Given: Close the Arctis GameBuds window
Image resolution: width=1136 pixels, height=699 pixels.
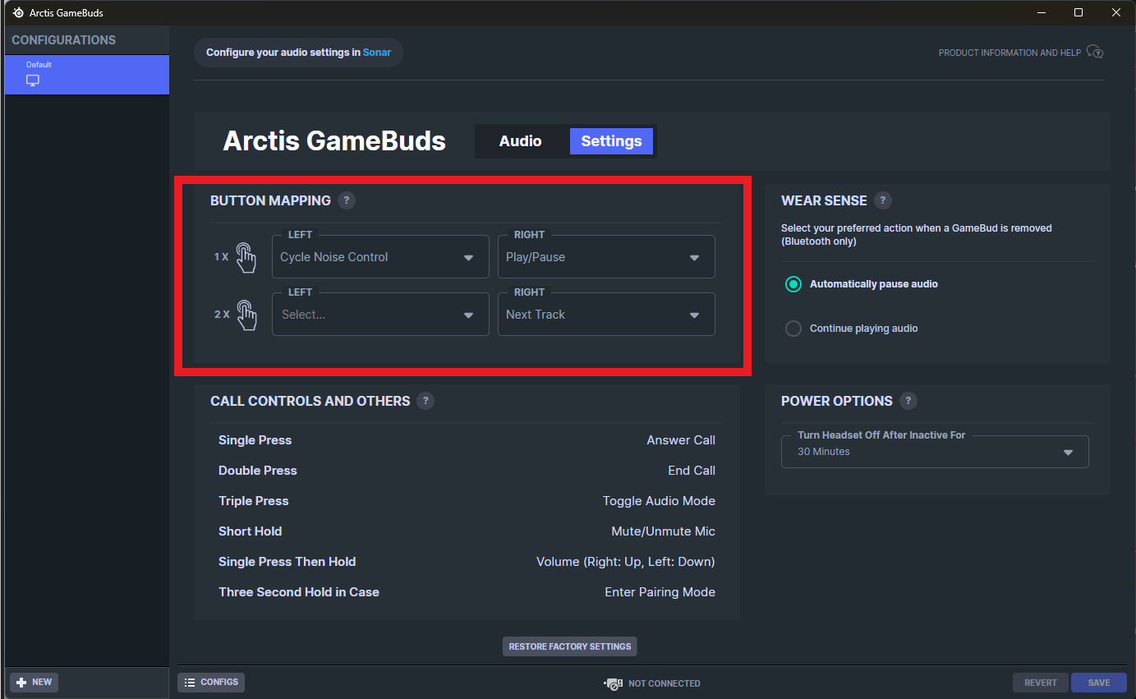Looking at the screenshot, I should [x=1116, y=13].
